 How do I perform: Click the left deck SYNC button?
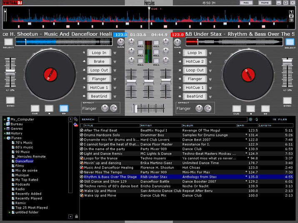(x=10, y=100)
